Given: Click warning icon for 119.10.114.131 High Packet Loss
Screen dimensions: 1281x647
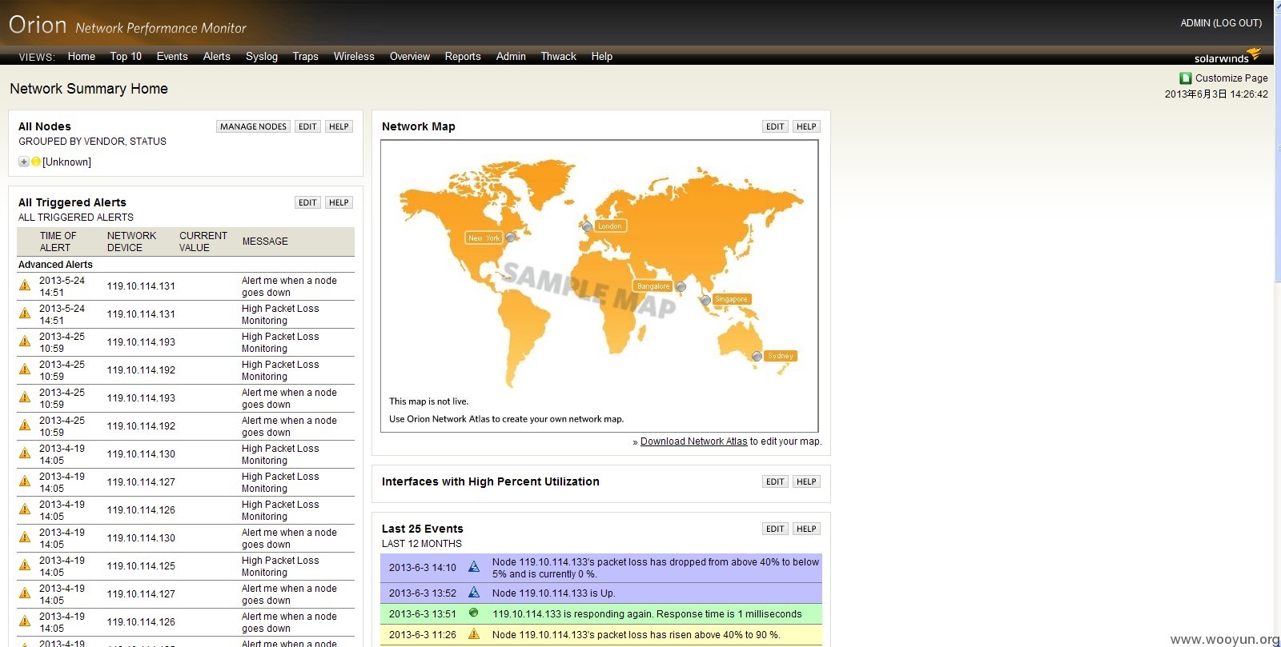Looking at the screenshot, I should 25,314.
